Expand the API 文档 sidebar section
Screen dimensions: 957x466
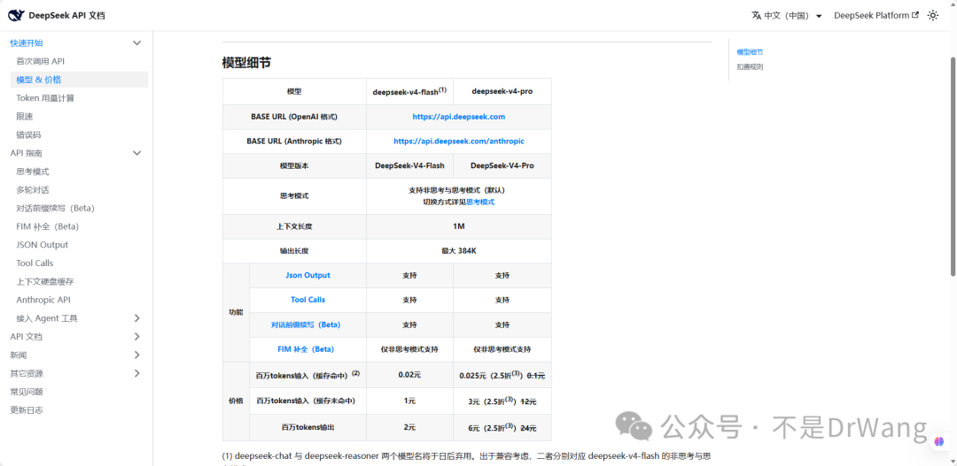(x=136, y=336)
